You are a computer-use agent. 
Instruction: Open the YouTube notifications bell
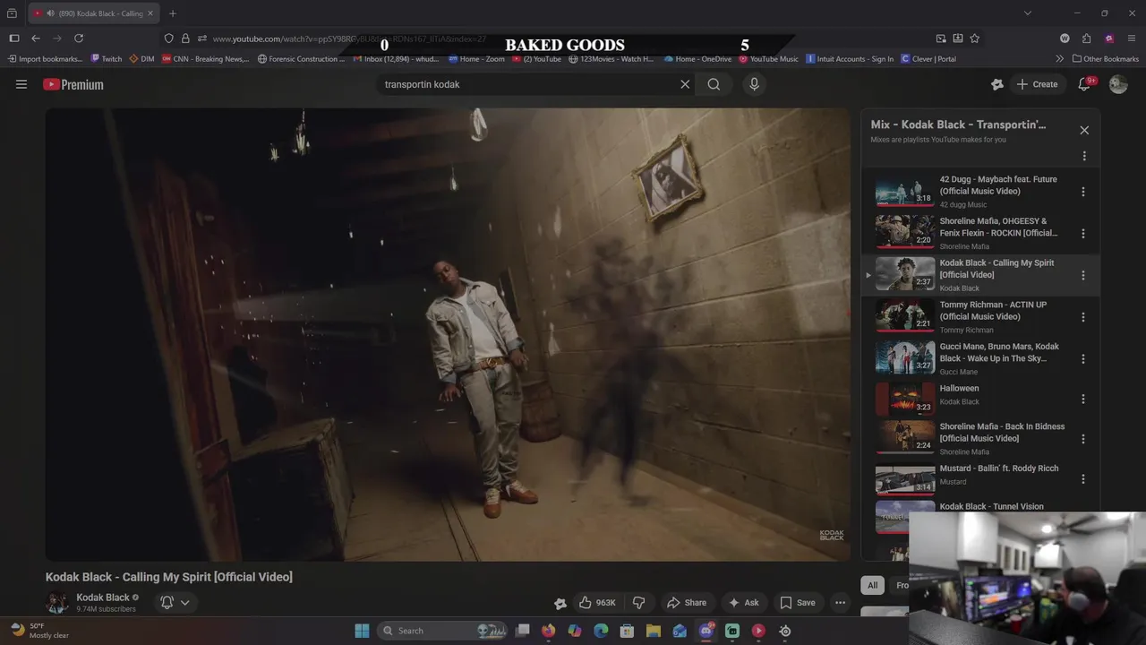coord(1084,84)
